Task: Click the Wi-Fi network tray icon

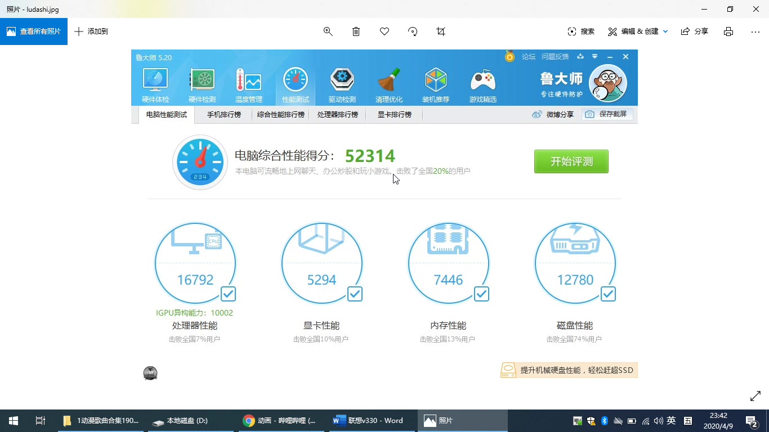Action: pyautogui.click(x=645, y=421)
